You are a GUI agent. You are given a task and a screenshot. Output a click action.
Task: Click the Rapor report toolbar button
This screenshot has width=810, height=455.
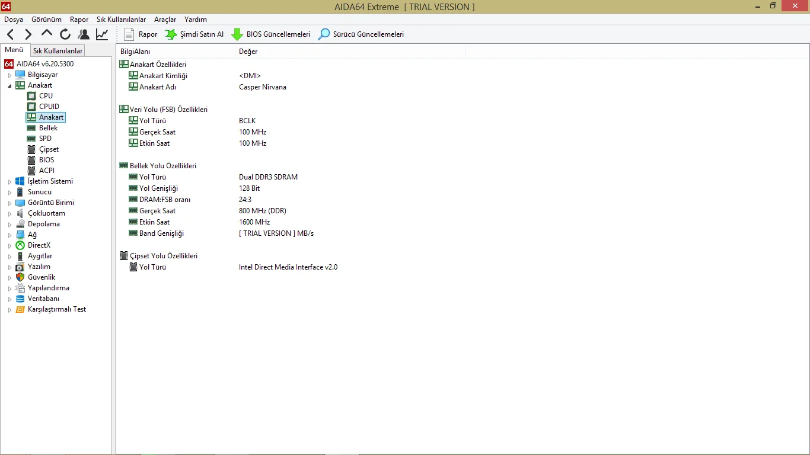click(141, 34)
